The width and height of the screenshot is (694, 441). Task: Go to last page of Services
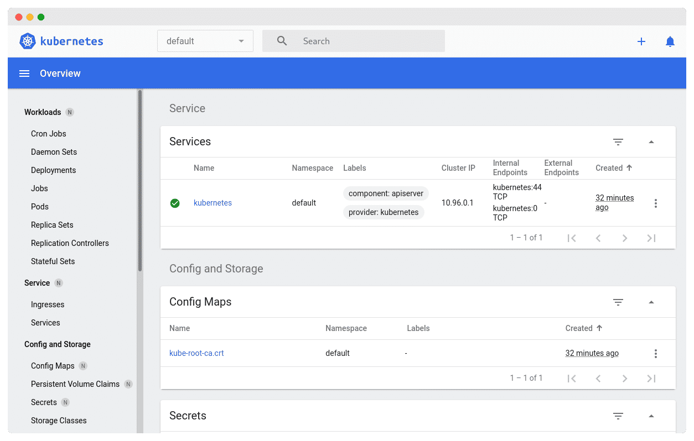651,238
